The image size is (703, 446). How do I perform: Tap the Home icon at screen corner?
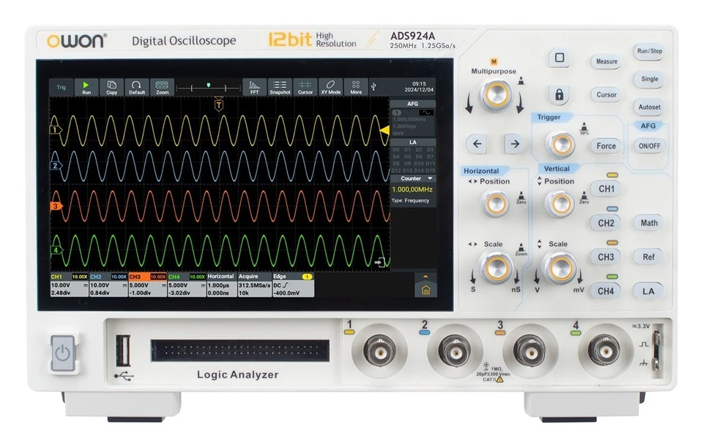point(425,290)
